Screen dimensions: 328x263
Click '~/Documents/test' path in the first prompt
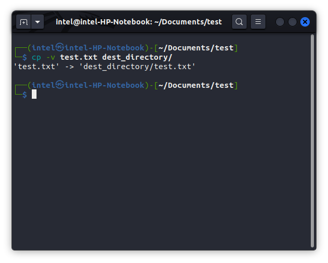coord(196,48)
